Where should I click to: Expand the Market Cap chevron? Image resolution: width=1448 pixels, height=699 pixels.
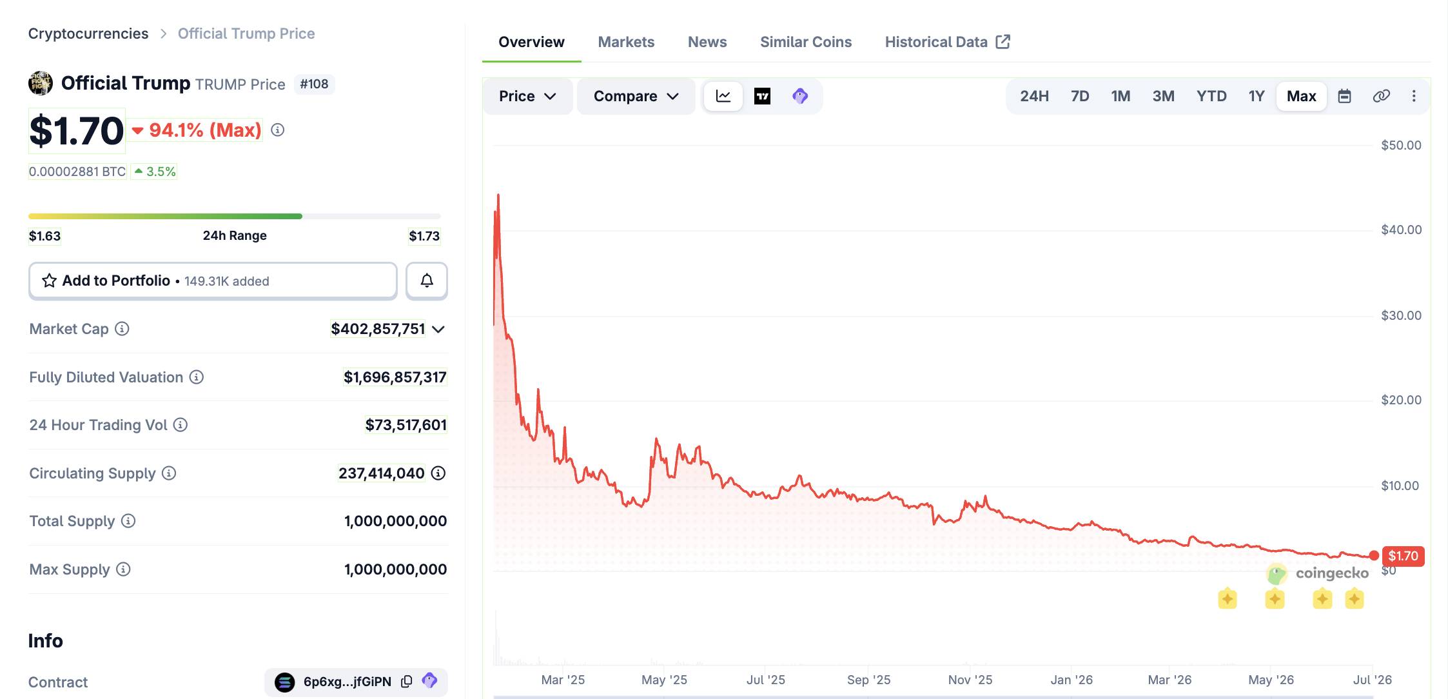(438, 330)
